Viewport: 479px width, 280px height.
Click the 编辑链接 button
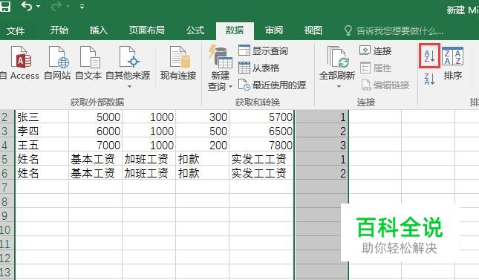click(385, 85)
